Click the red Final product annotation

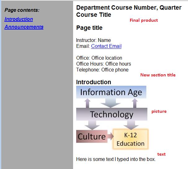point(144,20)
